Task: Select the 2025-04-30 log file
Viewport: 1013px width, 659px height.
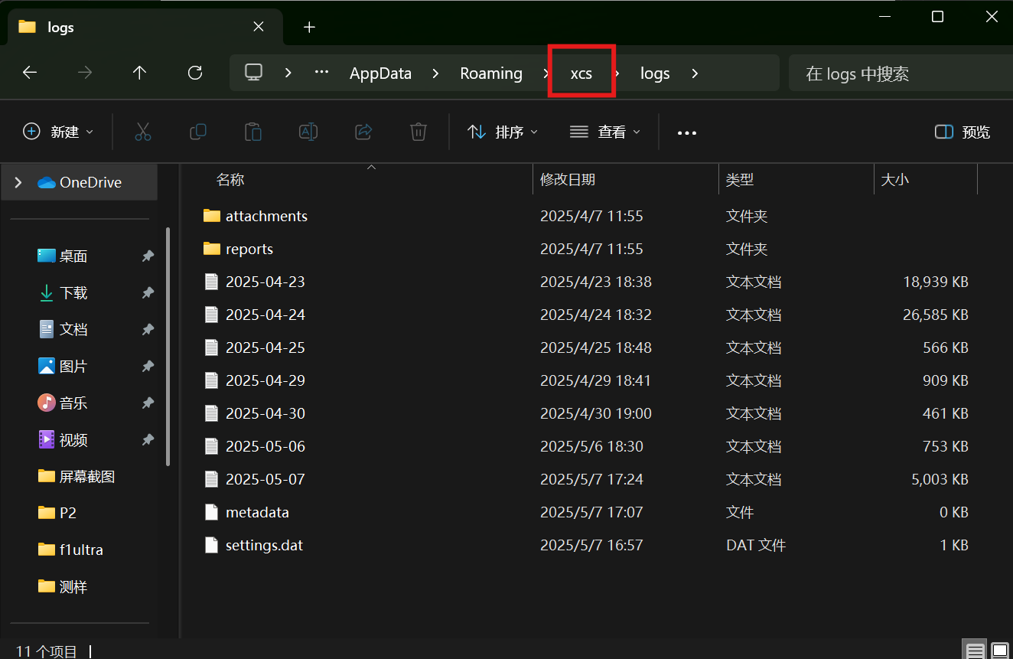Action: pos(265,413)
